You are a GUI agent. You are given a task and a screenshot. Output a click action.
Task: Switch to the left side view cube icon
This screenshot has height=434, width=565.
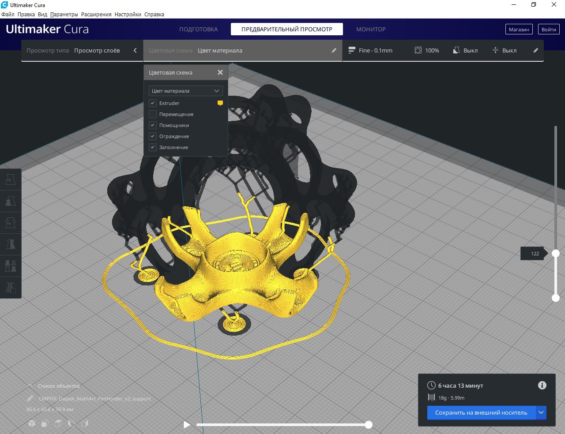pos(71,423)
